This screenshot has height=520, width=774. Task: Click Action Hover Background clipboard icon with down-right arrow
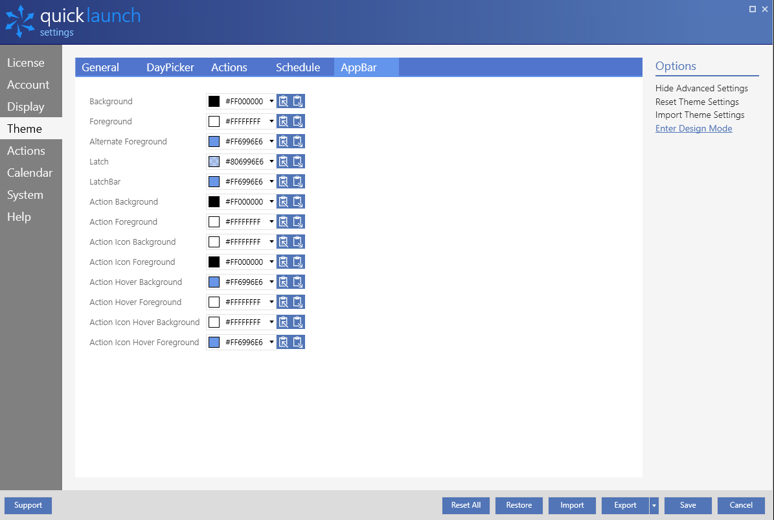[298, 282]
